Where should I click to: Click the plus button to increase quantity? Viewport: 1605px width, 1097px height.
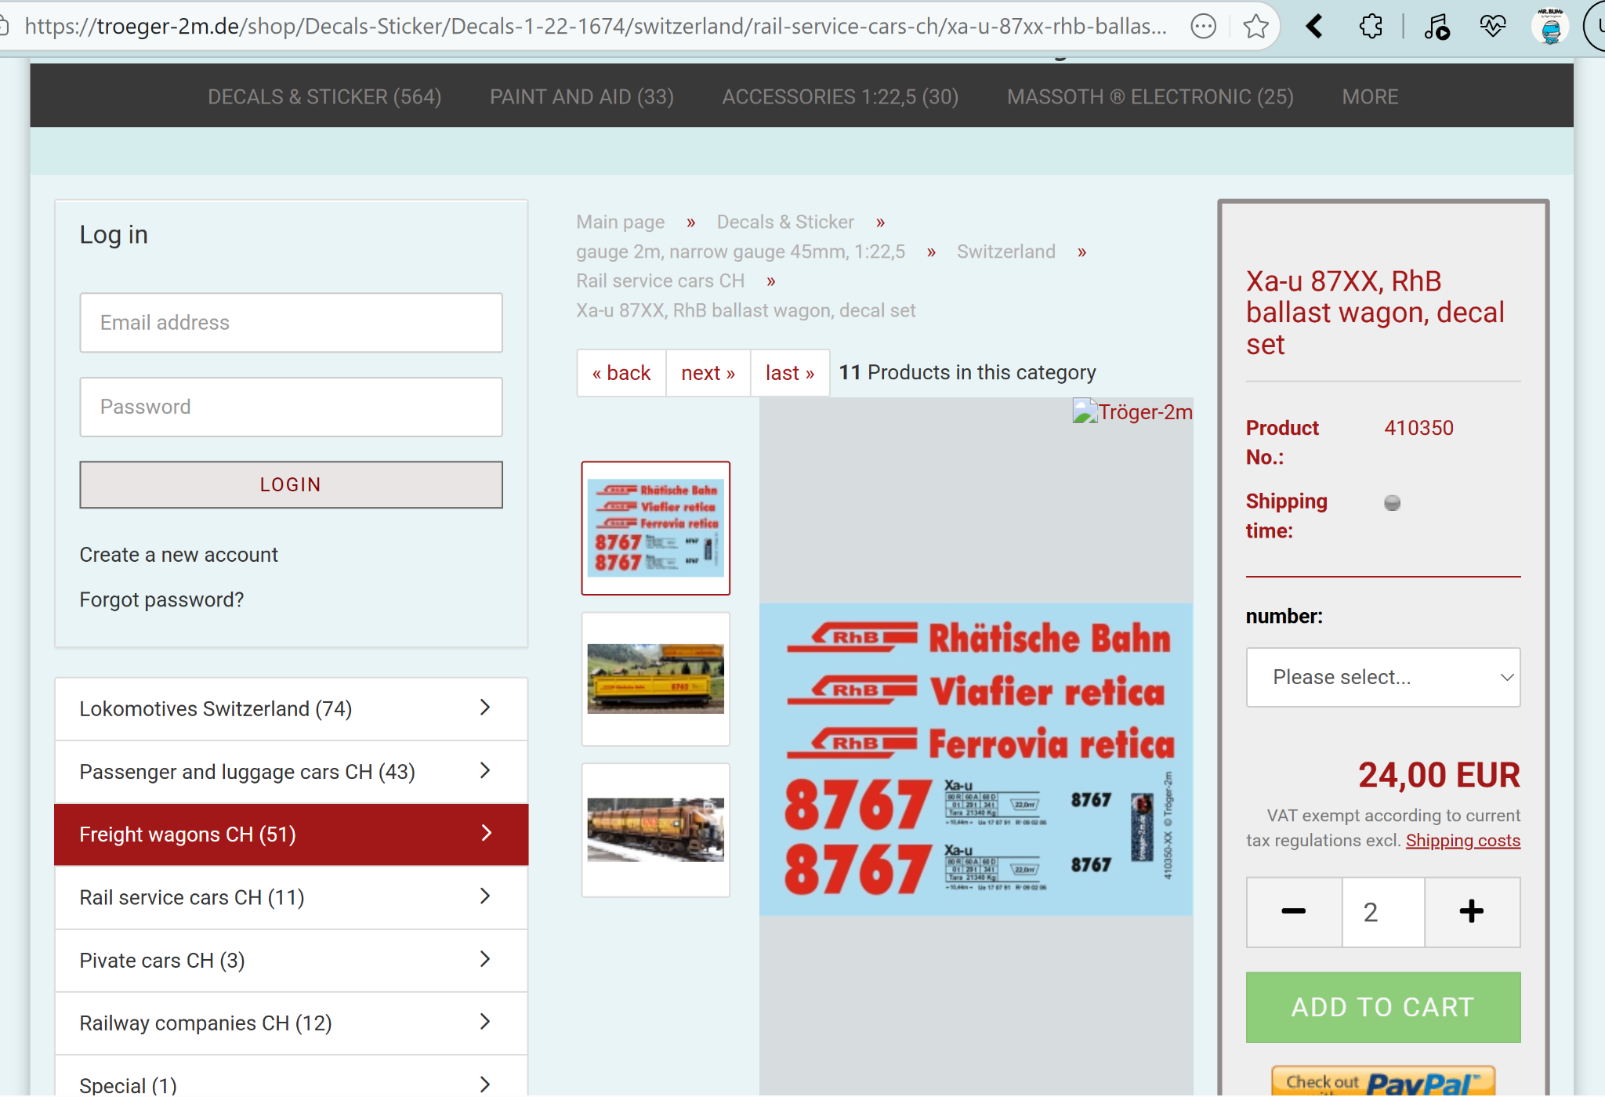point(1471,911)
